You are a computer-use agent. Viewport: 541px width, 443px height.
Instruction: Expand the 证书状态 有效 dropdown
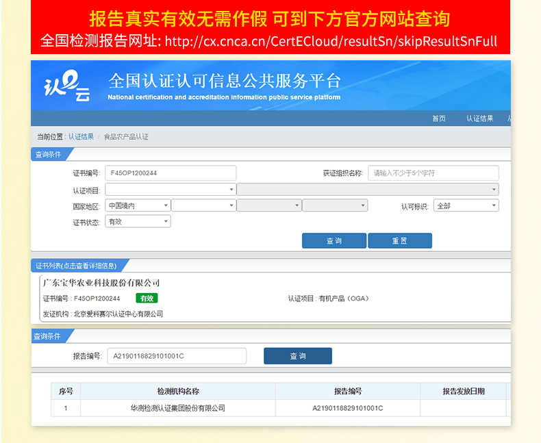click(138, 222)
